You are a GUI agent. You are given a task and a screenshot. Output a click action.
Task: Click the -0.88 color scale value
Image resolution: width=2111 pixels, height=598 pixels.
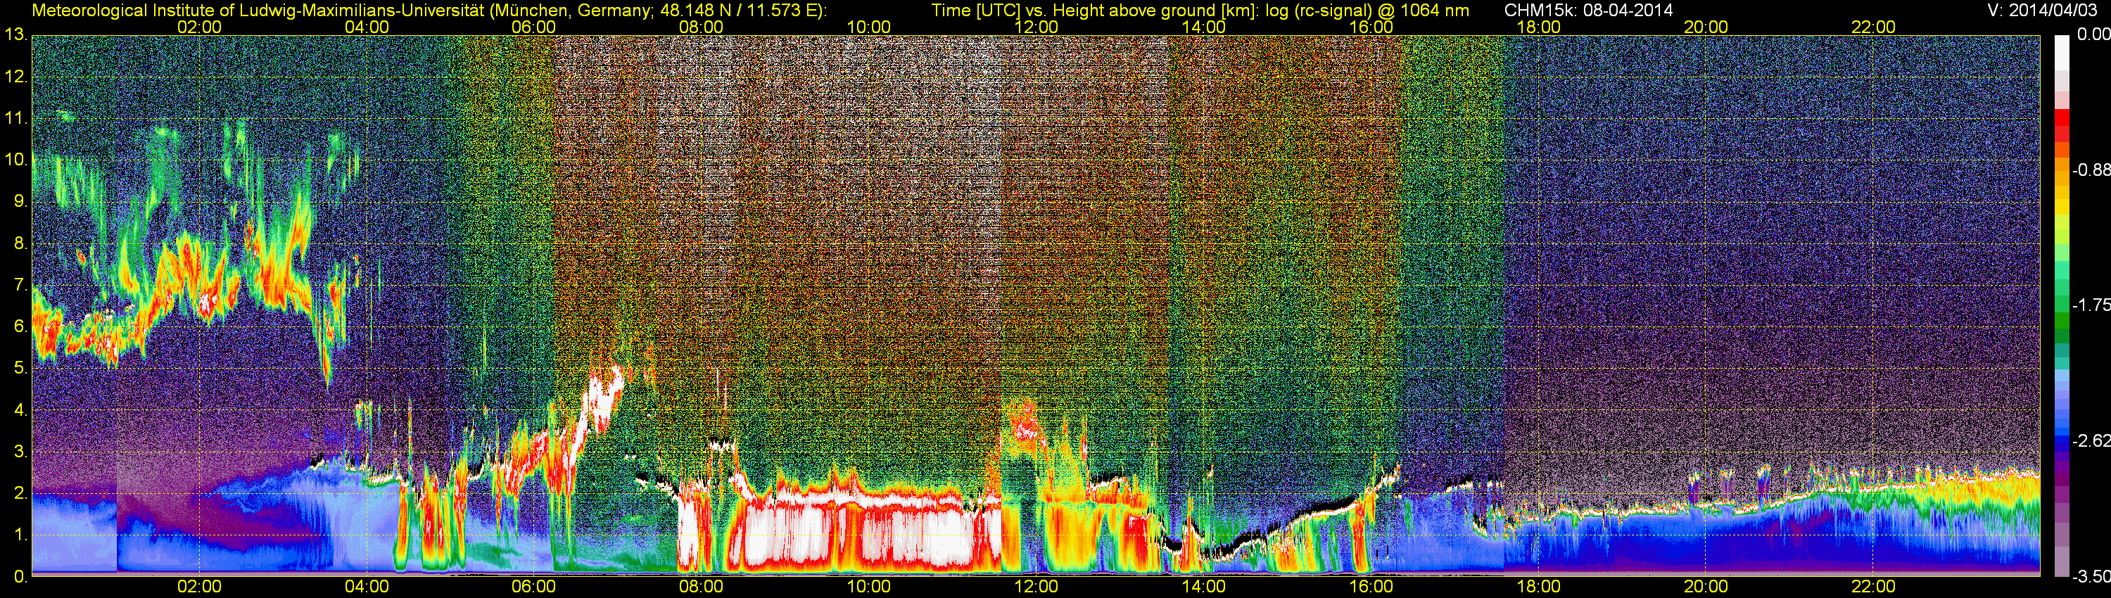tap(2091, 170)
